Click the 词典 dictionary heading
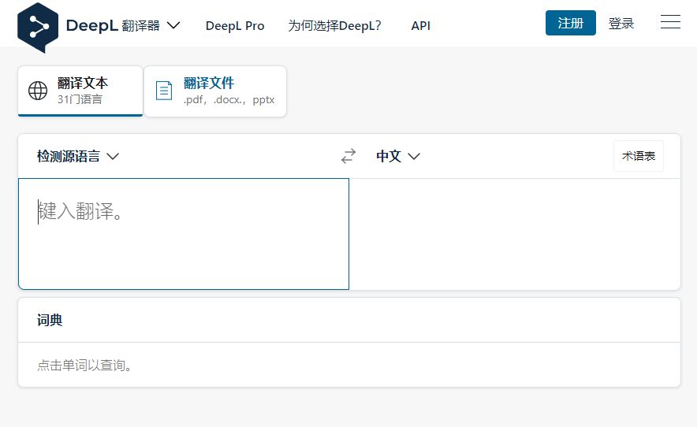 [x=50, y=320]
